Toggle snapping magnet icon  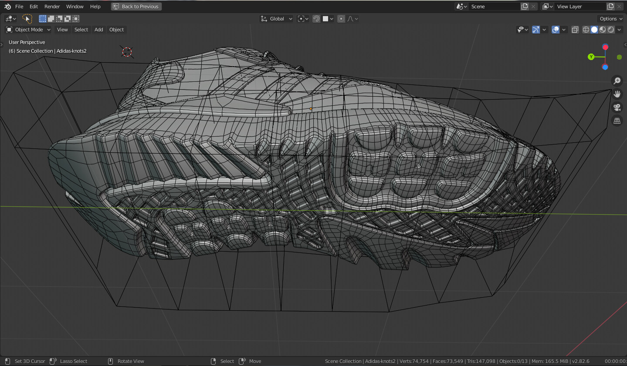(316, 19)
